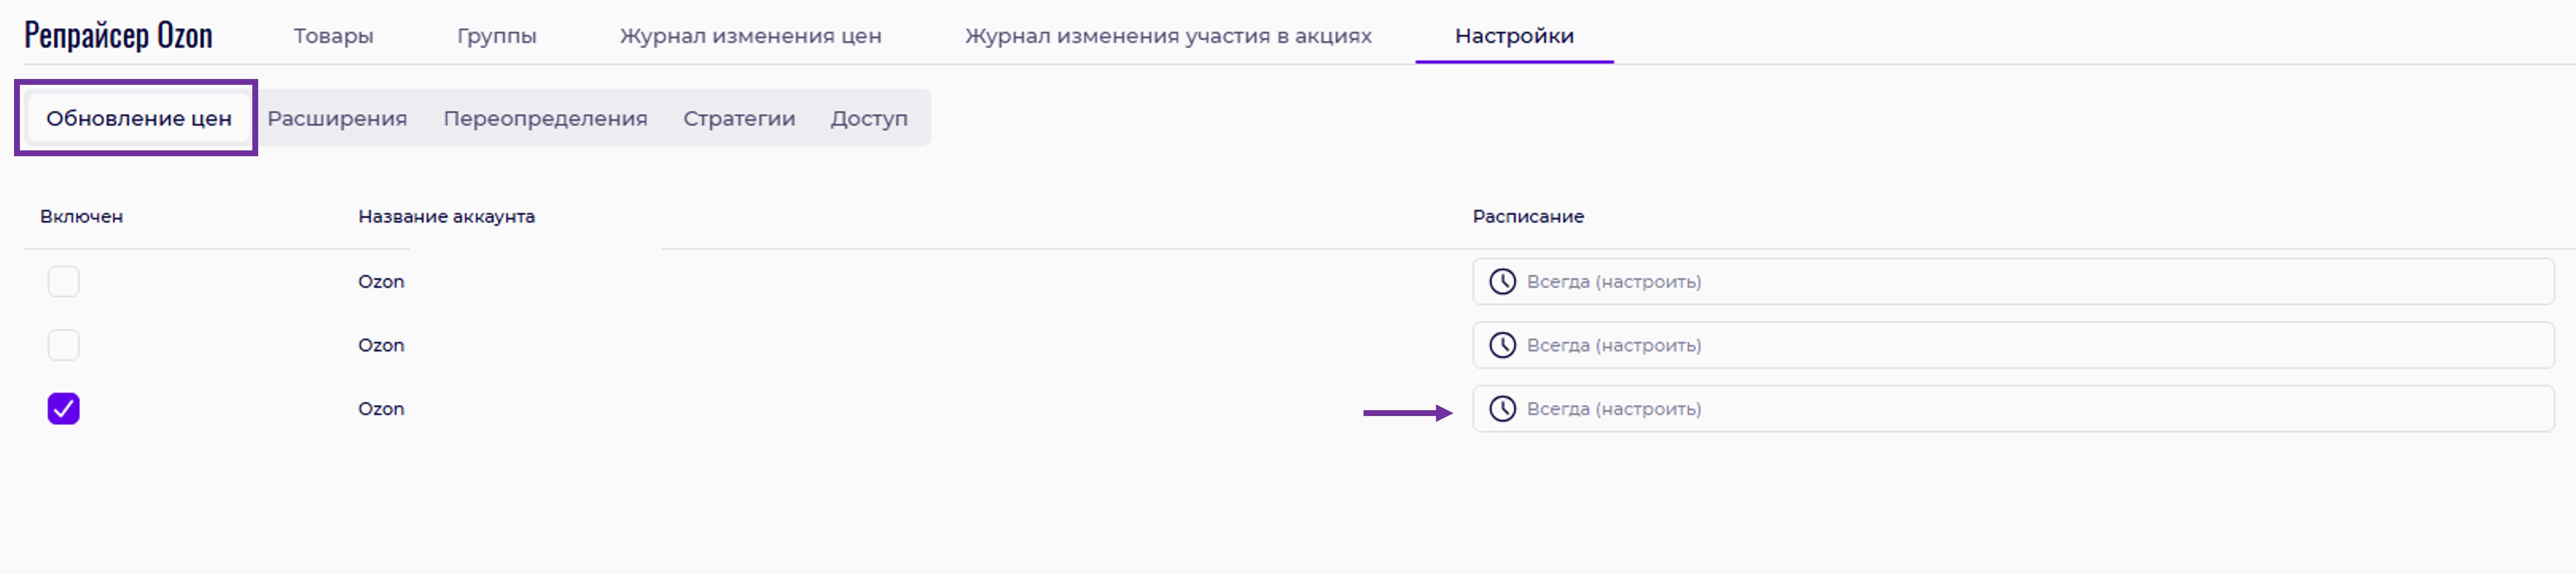
Task: Click the clock icon in the first schedule row
Action: [x=1502, y=282]
